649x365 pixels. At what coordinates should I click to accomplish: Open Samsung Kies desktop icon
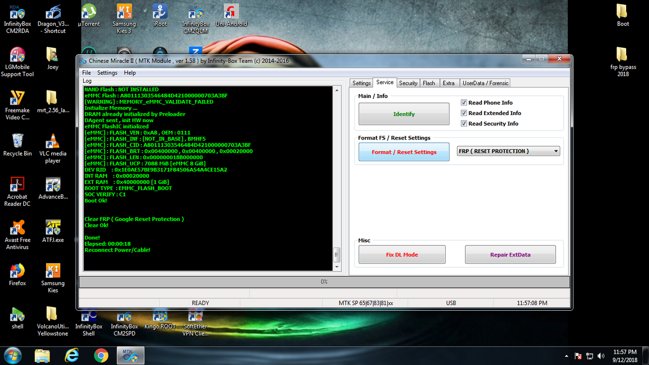pos(53,278)
